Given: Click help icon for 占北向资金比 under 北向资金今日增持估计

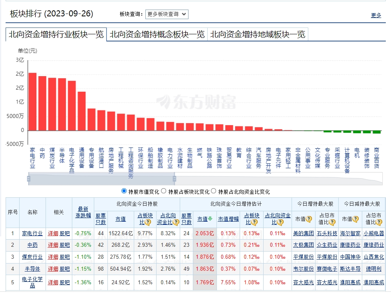Looking at the screenshot, I should point(286,222).
